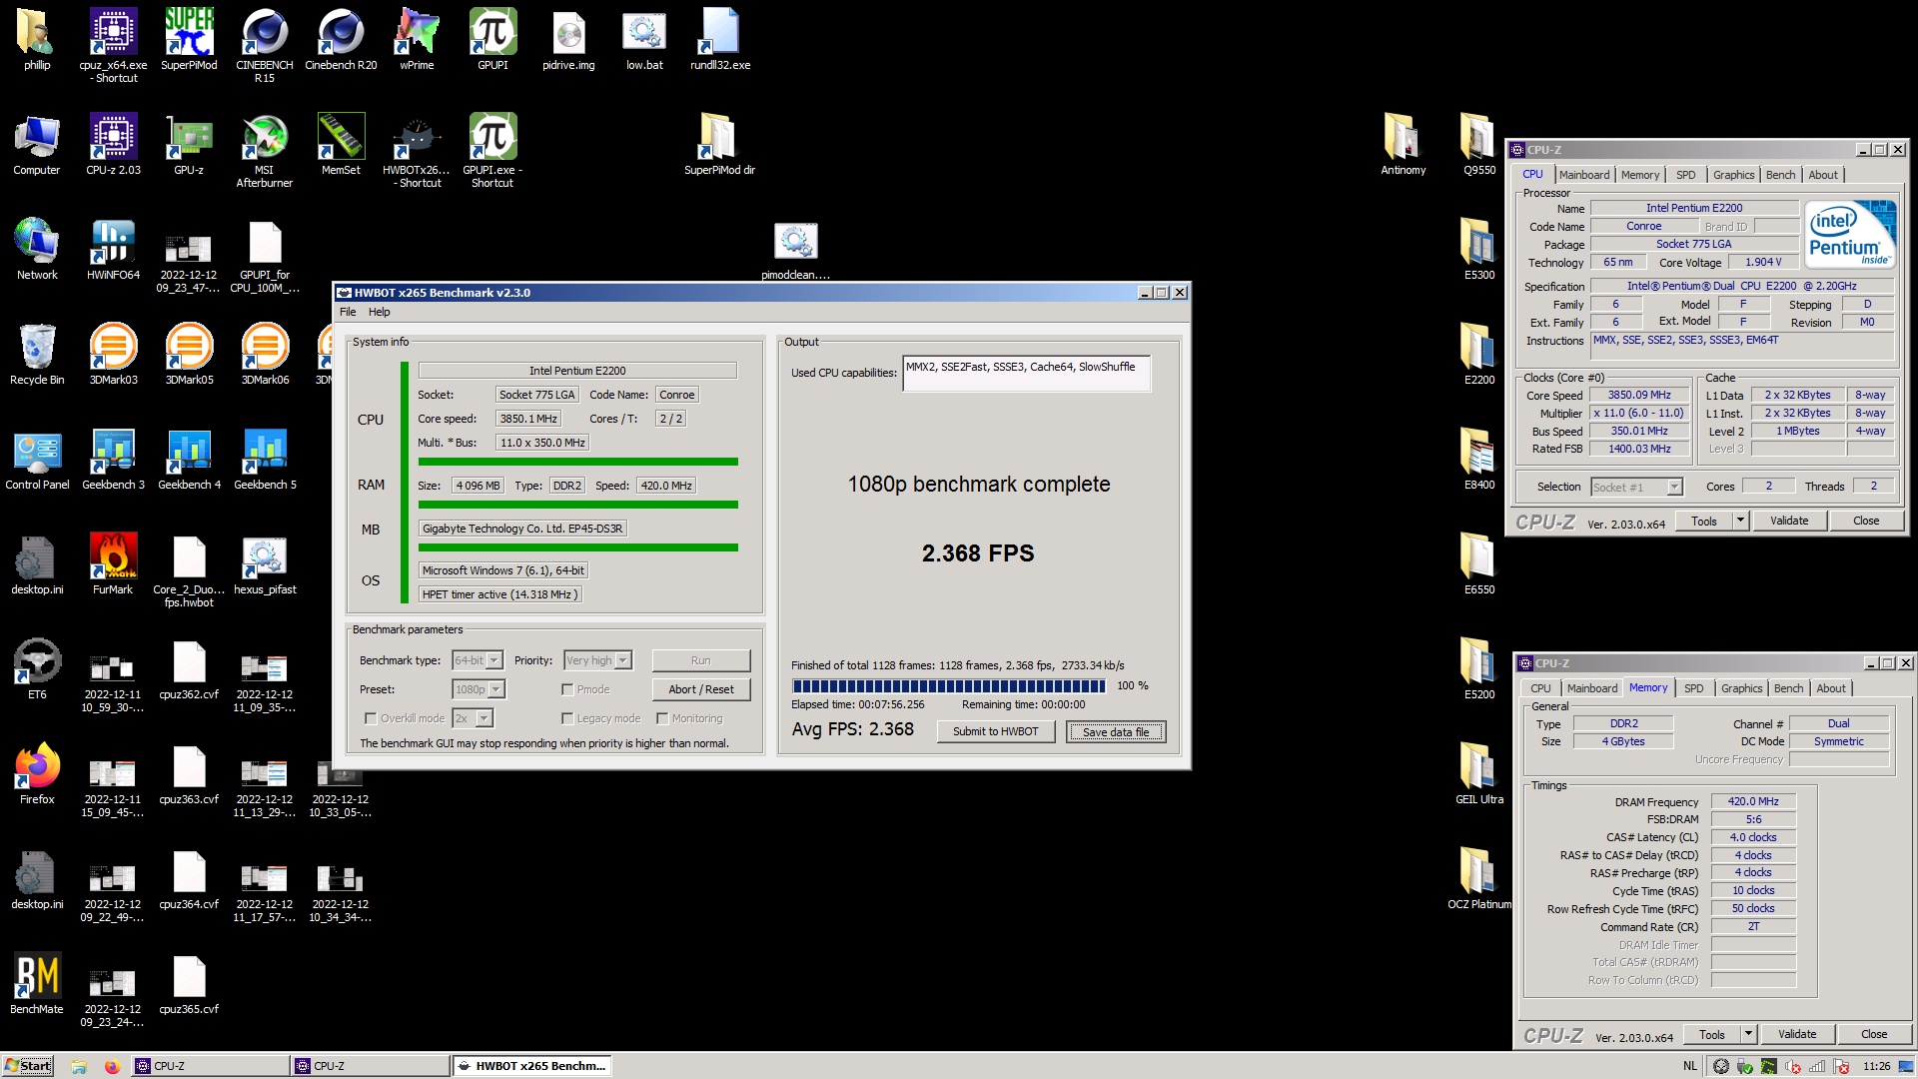Click the Used CPU capabilities text box
This screenshot has width=1918, height=1079.
pyautogui.click(x=1026, y=374)
